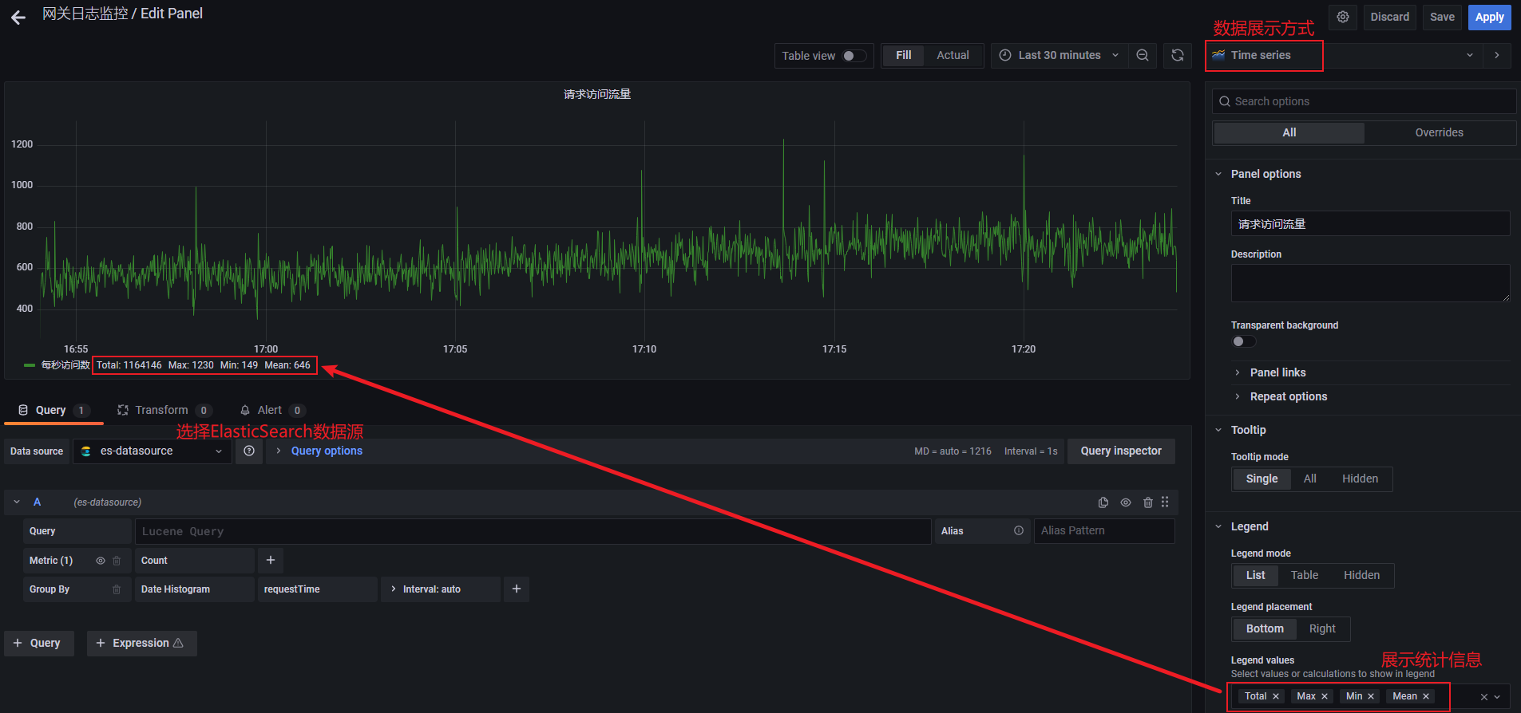Add a new Query
The image size is (1521, 713).
38,643
